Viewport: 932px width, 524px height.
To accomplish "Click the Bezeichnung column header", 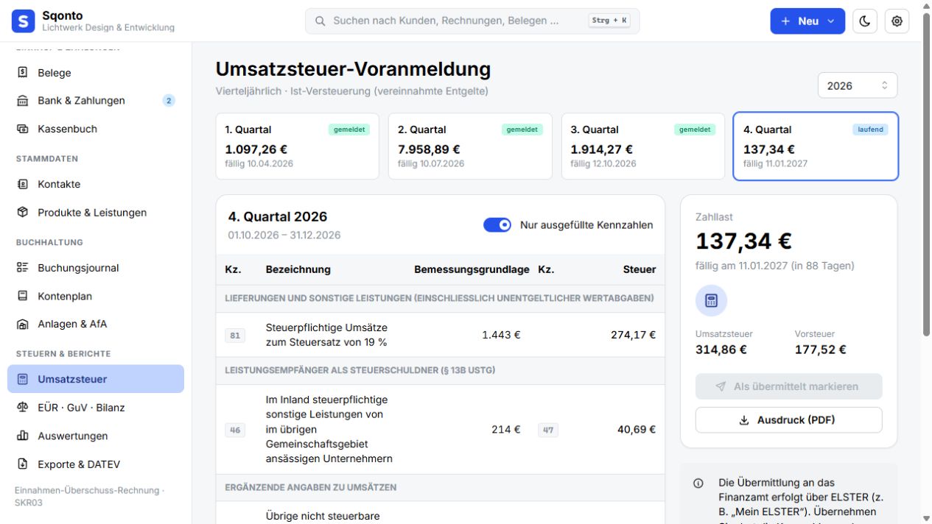I will point(298,269).
